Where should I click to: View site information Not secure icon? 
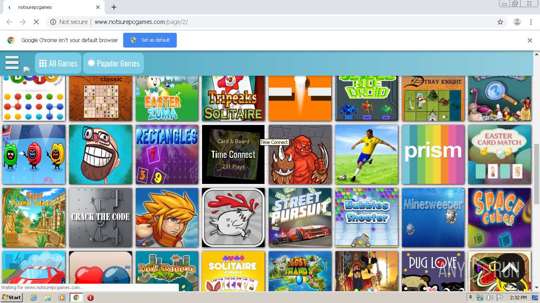point(53,22)
